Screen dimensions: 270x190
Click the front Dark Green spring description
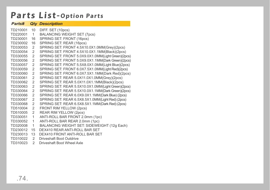tap(85, 60)
